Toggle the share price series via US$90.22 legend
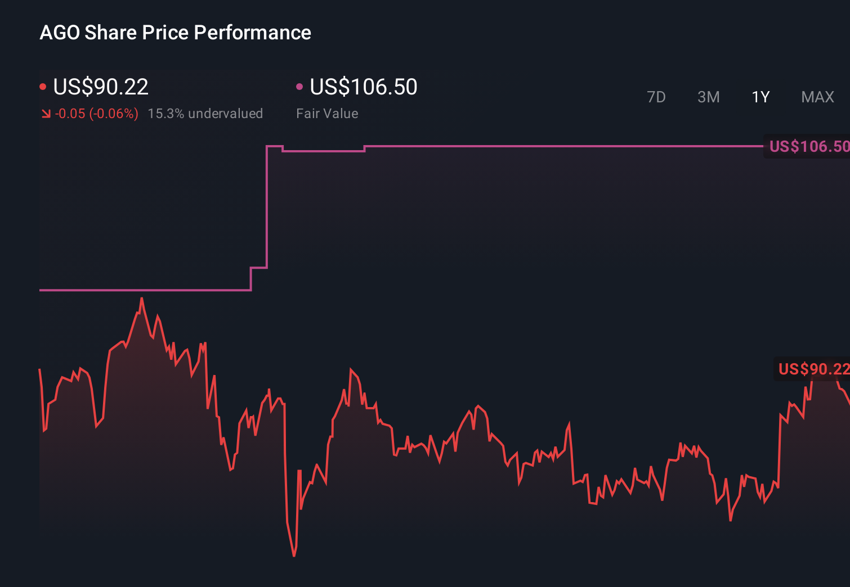Viewport: 850px width, 587px height. (x=100, y=87)
